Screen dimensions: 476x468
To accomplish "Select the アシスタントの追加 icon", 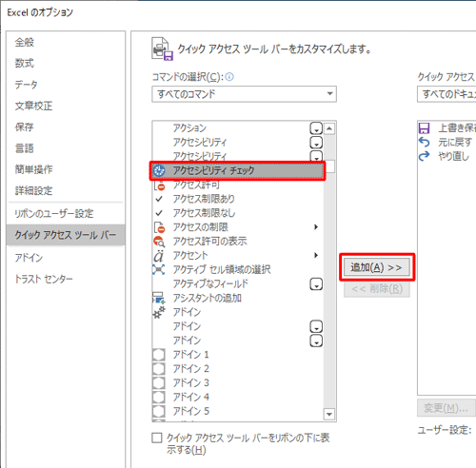I will (x=159, y=298).
